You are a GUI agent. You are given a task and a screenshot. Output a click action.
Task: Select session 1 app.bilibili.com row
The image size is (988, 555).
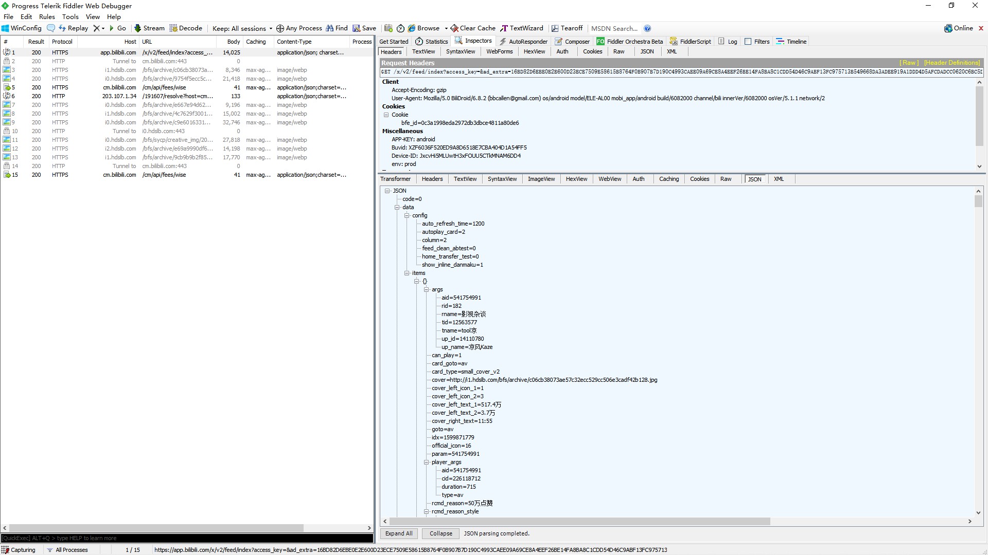187,52
